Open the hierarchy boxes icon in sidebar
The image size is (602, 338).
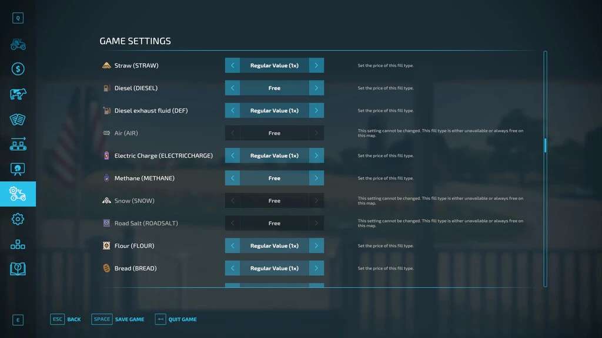click(x=18, y=244)
